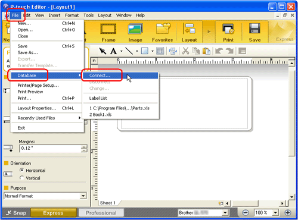Click vertical scrollbar down arrow
298x220 pixels.
point(291,197)
